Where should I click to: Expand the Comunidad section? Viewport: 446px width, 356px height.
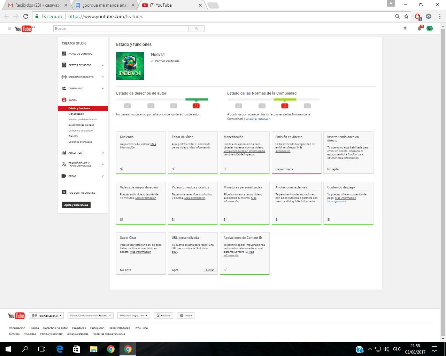(x=102, y=88)
